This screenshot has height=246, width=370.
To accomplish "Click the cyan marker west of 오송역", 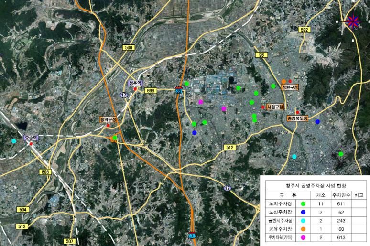I will coord(14,141).
